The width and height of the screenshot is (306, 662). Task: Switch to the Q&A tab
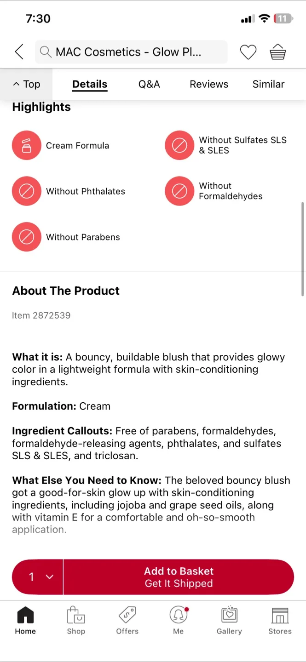[x=149, y=84]
